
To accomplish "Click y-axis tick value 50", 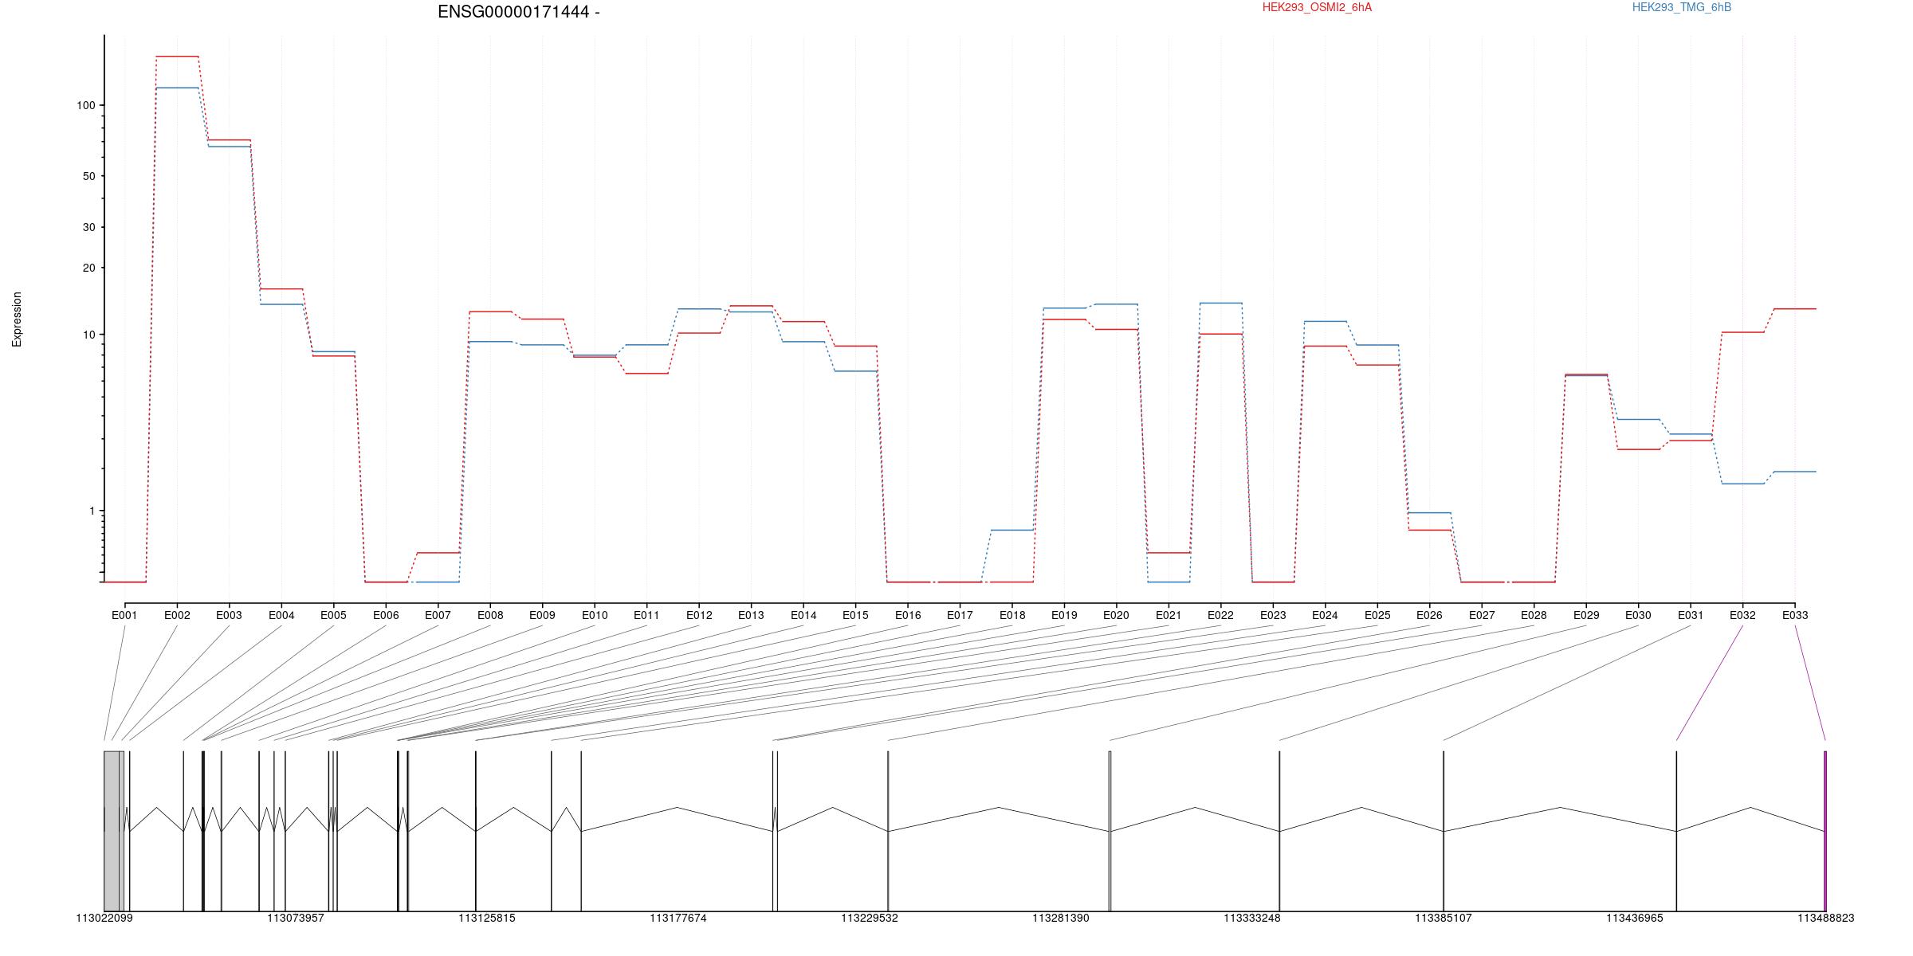I will (x=88, y=176).
